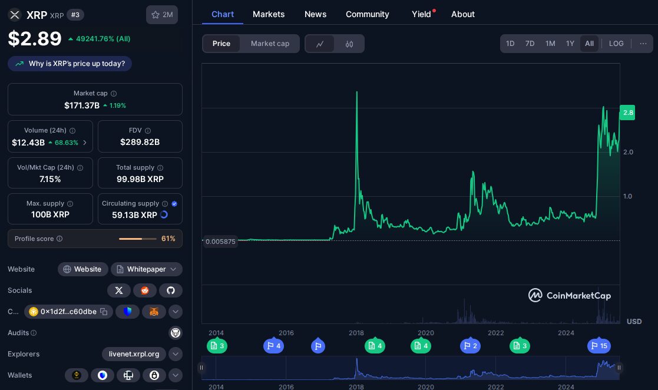Viewport: 658px width, 390px height.
Task: Set chart range to 1Y
Action: click(x=570, y=44)
